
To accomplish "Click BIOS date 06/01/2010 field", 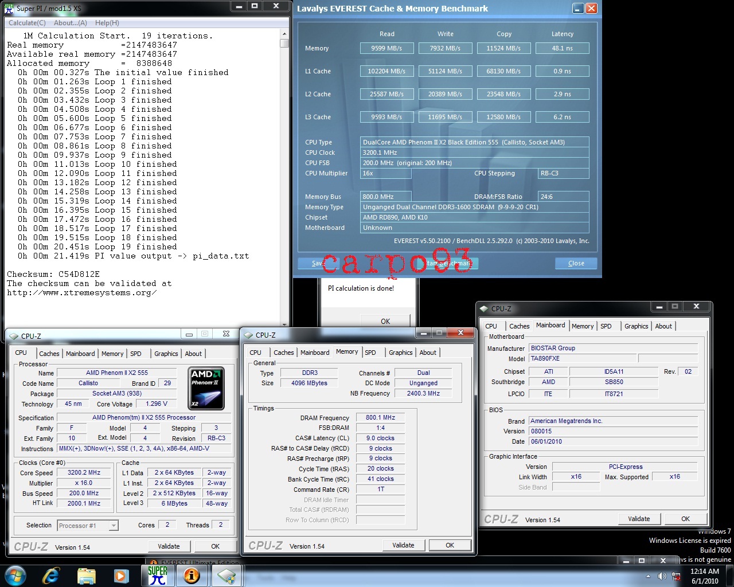I will [x=613, y=442].
